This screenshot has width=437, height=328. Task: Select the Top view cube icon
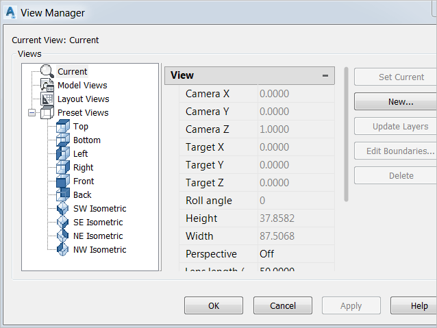click(x=63, y=127)
